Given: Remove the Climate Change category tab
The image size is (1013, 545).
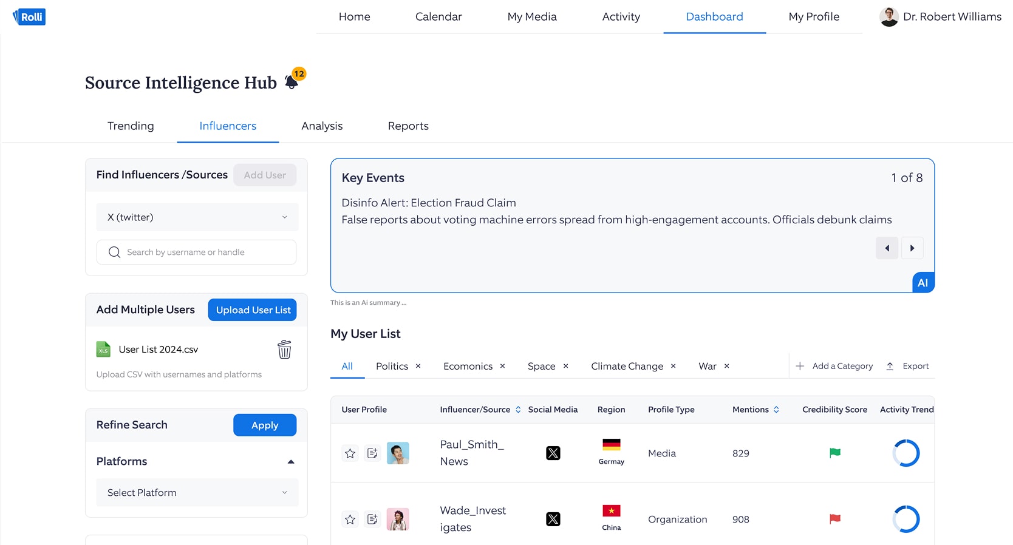Looking at the screenshot, I should pyautogui.click(x=674, y=366).
